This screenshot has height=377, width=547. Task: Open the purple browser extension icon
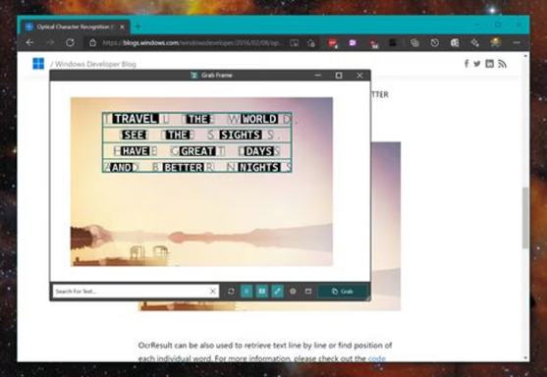click(353, 43)
